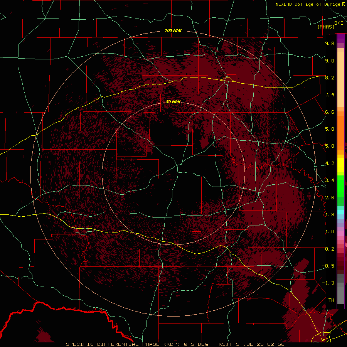Click the small logo after DuPage text
This screenshot has width=347, height=347.
coord(343,4)
